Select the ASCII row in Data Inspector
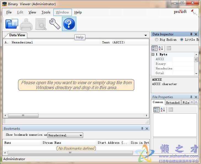Viewport: 201px width, 164px height. tap(173, 59)
